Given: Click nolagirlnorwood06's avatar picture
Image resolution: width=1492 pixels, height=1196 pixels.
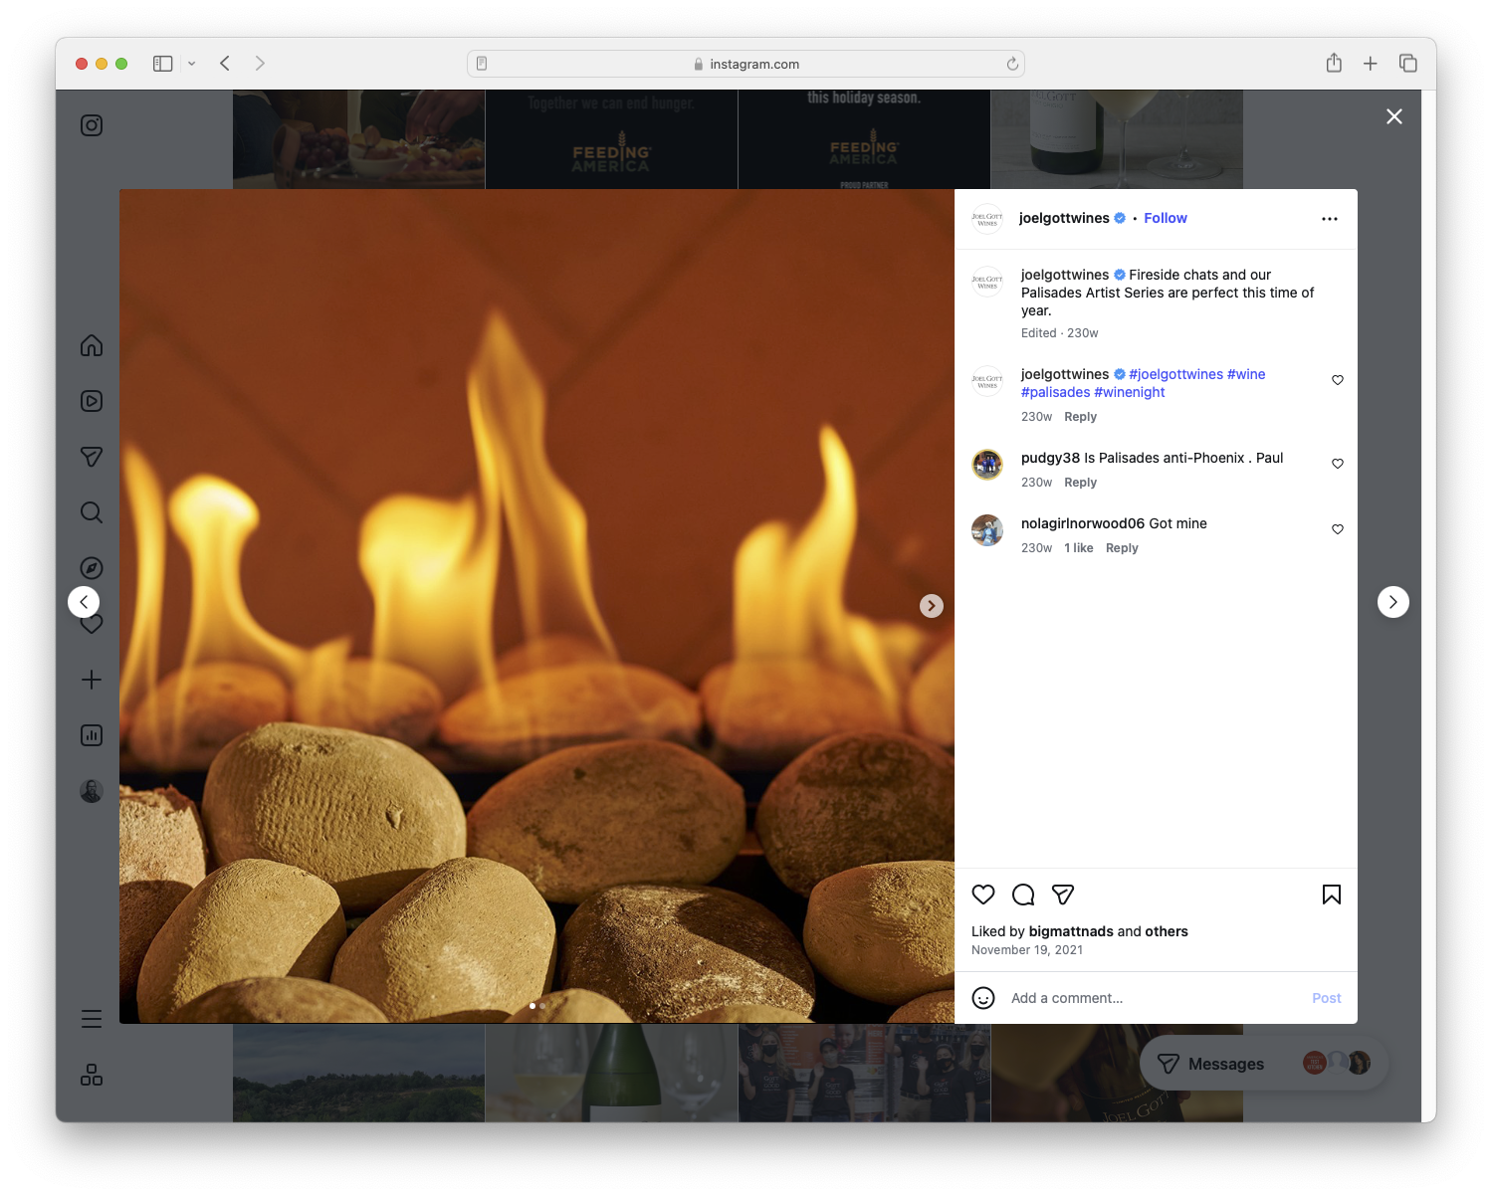Looking at the screenshot, I should click(x=987, y=530).
